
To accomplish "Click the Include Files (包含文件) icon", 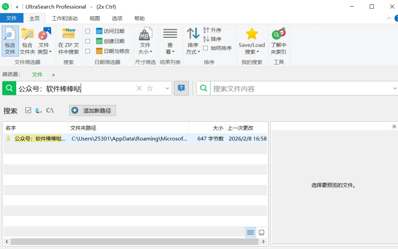I will [10, 41].
